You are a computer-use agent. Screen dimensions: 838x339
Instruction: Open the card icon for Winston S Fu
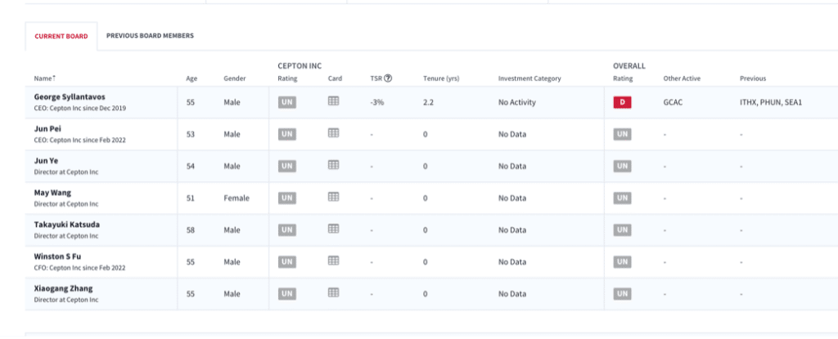tap(334, 261)
